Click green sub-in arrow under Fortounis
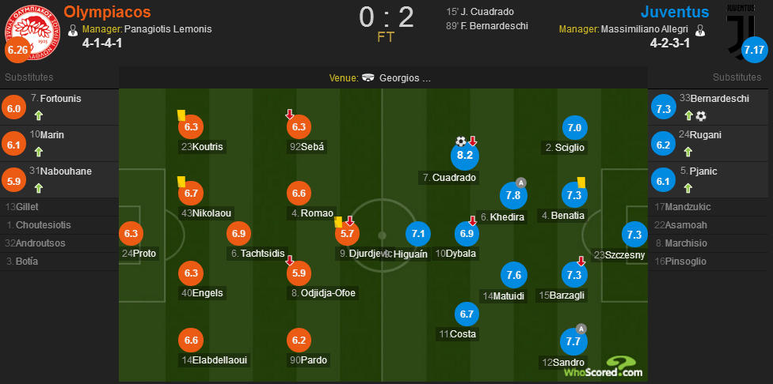Screen dimensions: 773x384 pos(39,115)
